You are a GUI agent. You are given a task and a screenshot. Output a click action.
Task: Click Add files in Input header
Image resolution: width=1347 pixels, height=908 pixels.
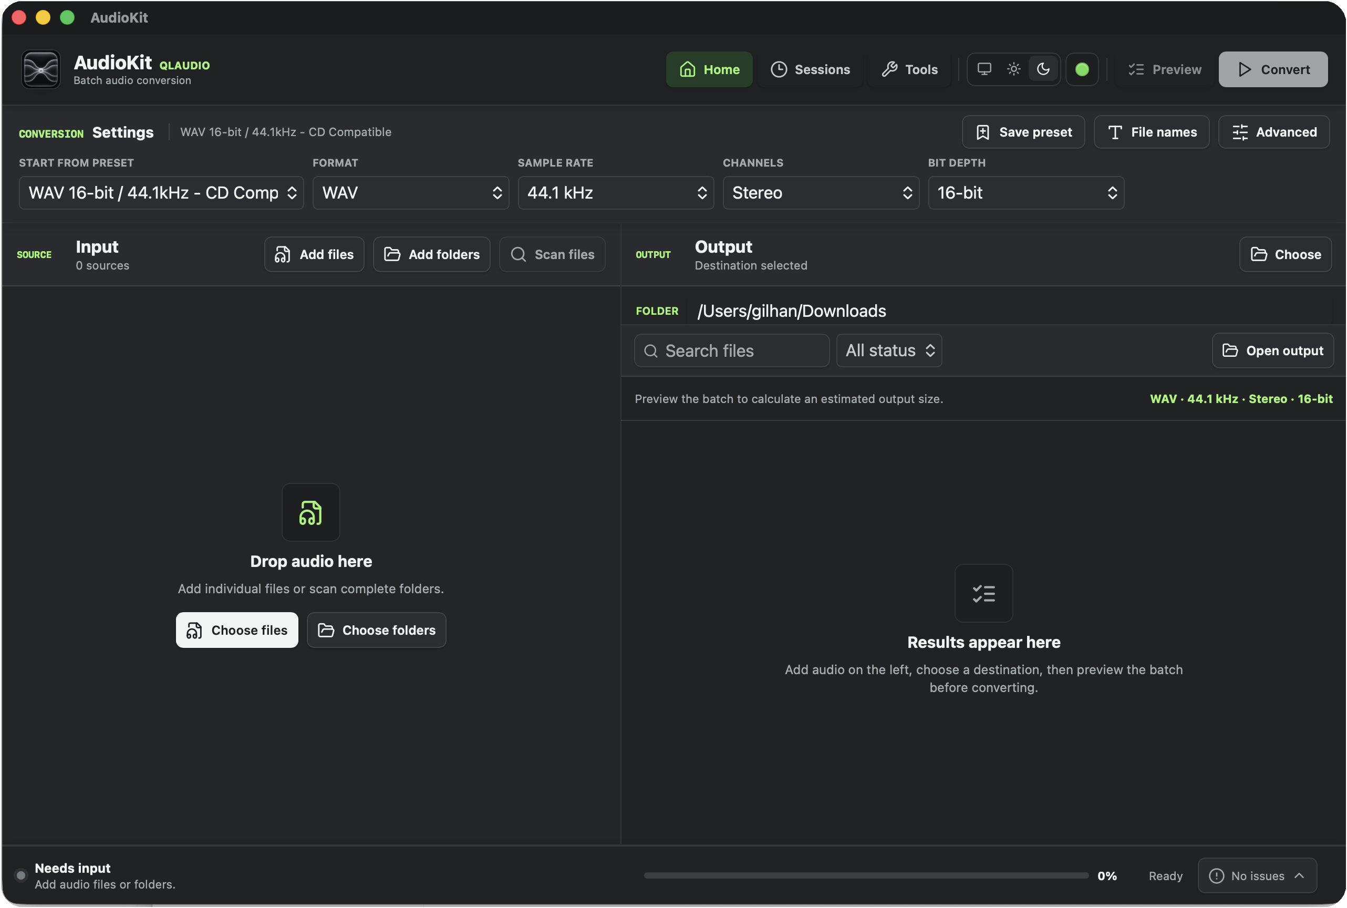(314, 254)
